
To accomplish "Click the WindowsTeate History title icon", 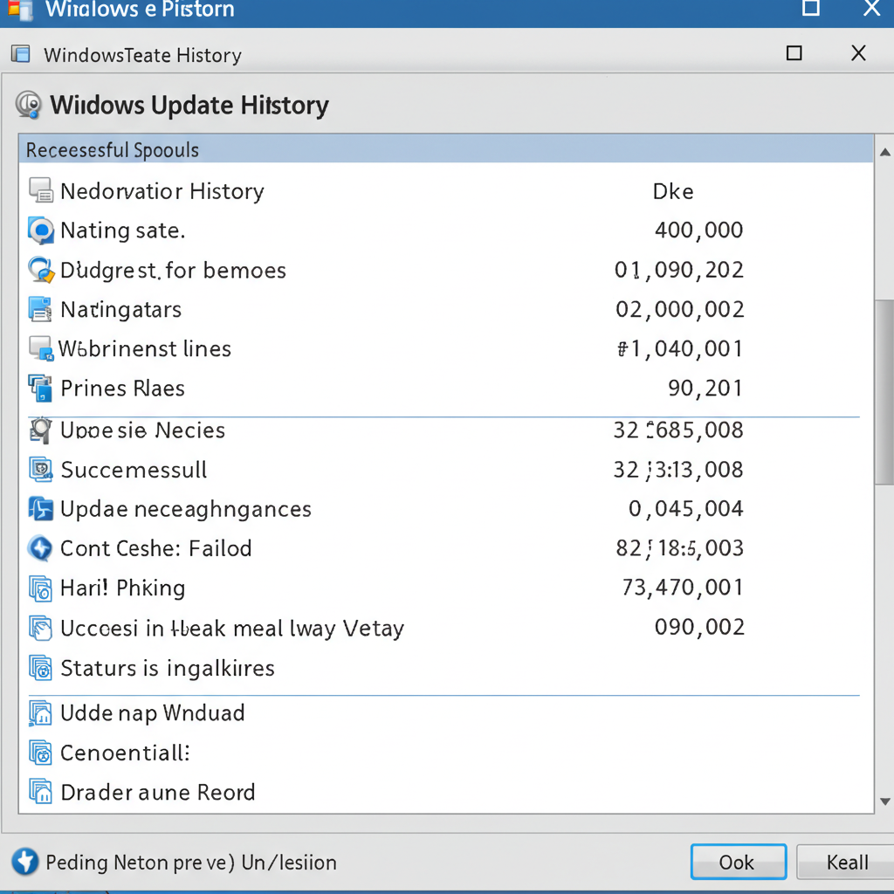I will (21, 55).
